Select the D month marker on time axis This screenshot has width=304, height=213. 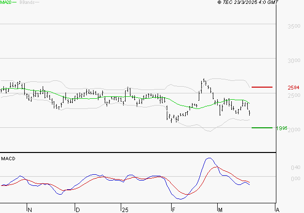click(77, 210)
